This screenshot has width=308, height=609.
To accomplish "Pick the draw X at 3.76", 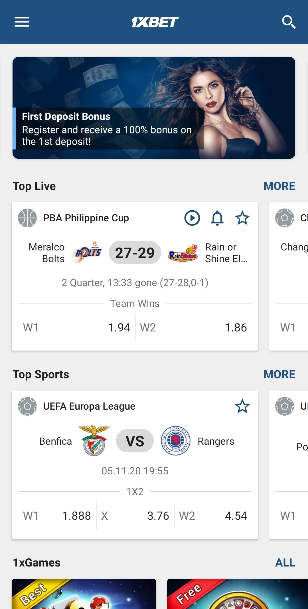I will click(x=135, y=516).
